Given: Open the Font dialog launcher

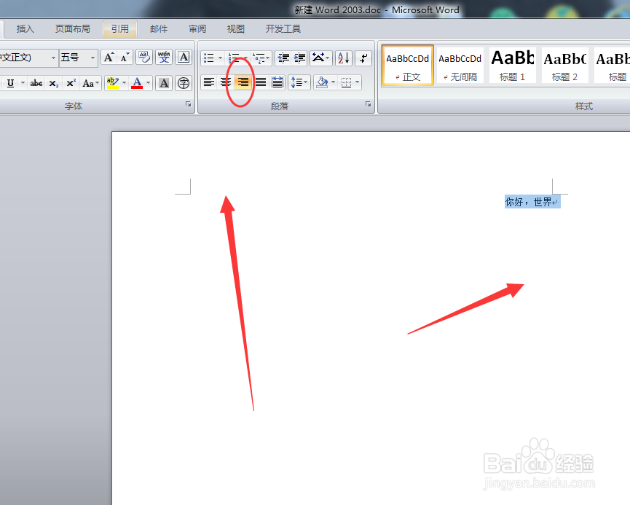Looking at the screenshot, I should click(x=188, y=104).
